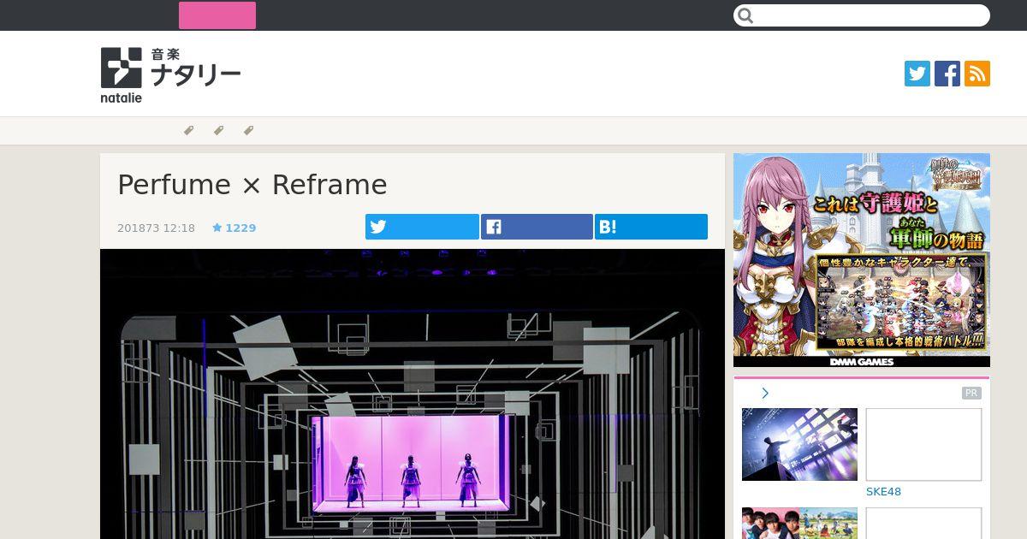Click the PR label badge in the sidebar
The image size is (1027, 539).
click(971, 394)
